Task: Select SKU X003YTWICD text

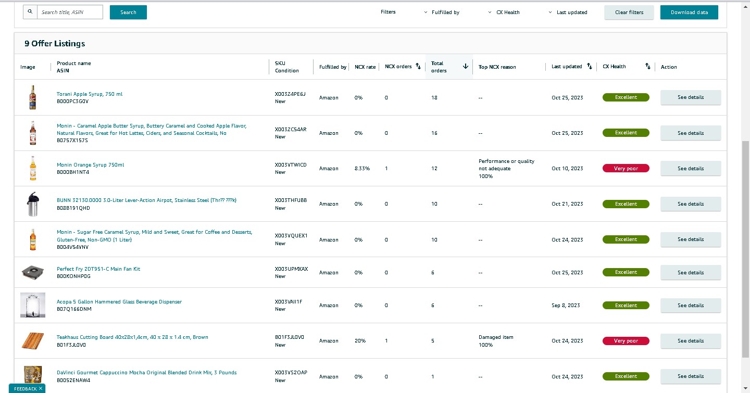Action: (291, 165)
